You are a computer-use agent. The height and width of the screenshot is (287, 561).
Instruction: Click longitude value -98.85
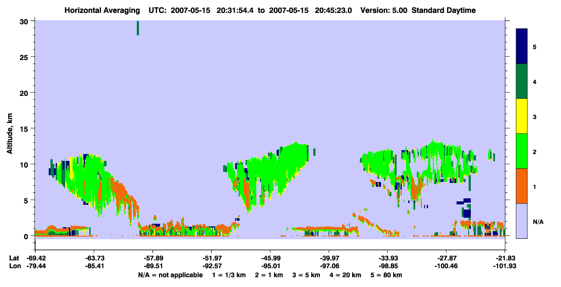click(x=388, y=266)
